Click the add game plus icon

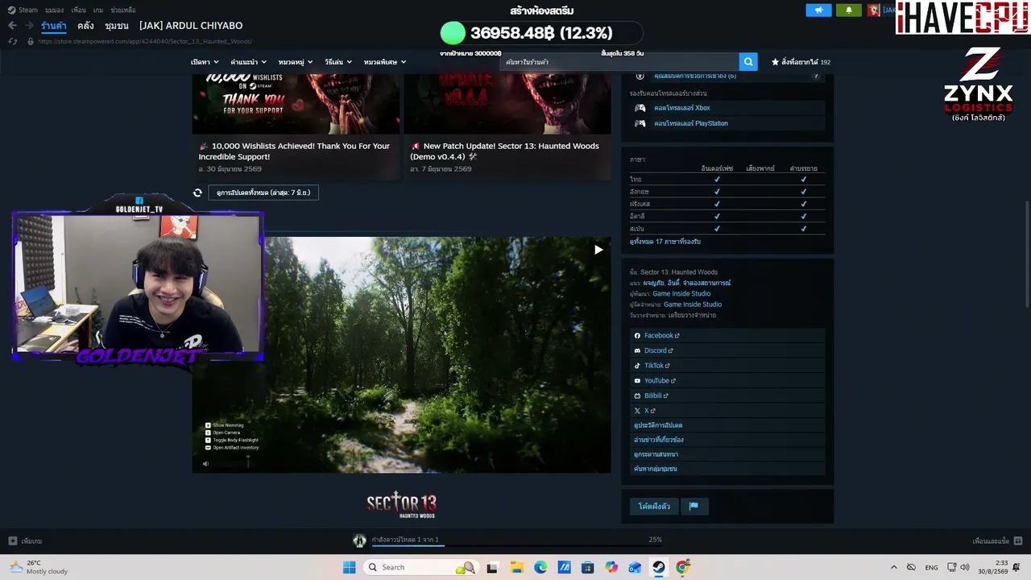point(12,541)
